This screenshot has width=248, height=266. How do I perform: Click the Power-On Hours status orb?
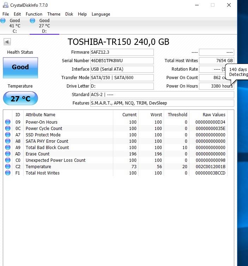(x=8, y=122)
